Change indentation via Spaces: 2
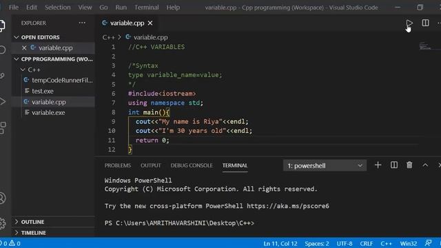Viewport: 441px width, 248px height. pos(317,243)
